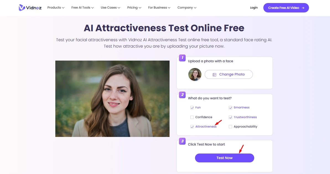The image size is (330, 174).
Task: Click the step 2 number badge
Action: click(x=182, y=95)
